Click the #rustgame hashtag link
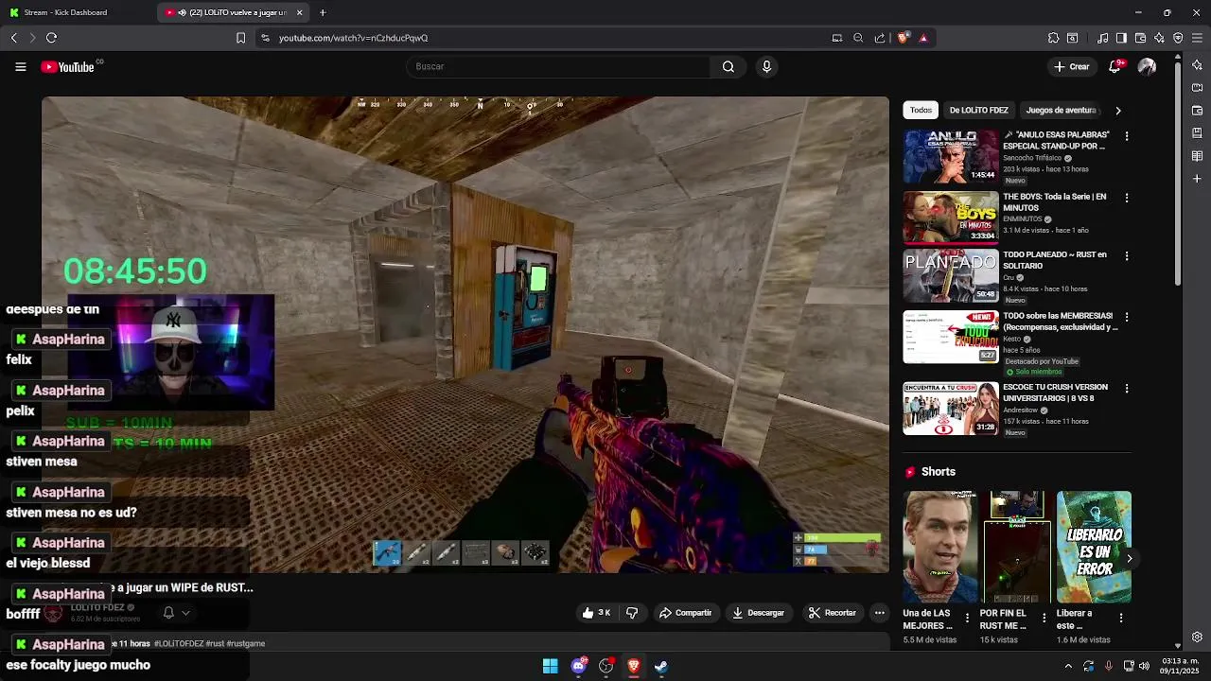Image resolution: width=1211 pixels, height=681 pixels. pos(246,643)
